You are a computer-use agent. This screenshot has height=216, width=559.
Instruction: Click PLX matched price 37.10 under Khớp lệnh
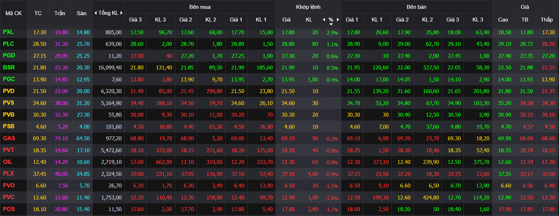288,174
